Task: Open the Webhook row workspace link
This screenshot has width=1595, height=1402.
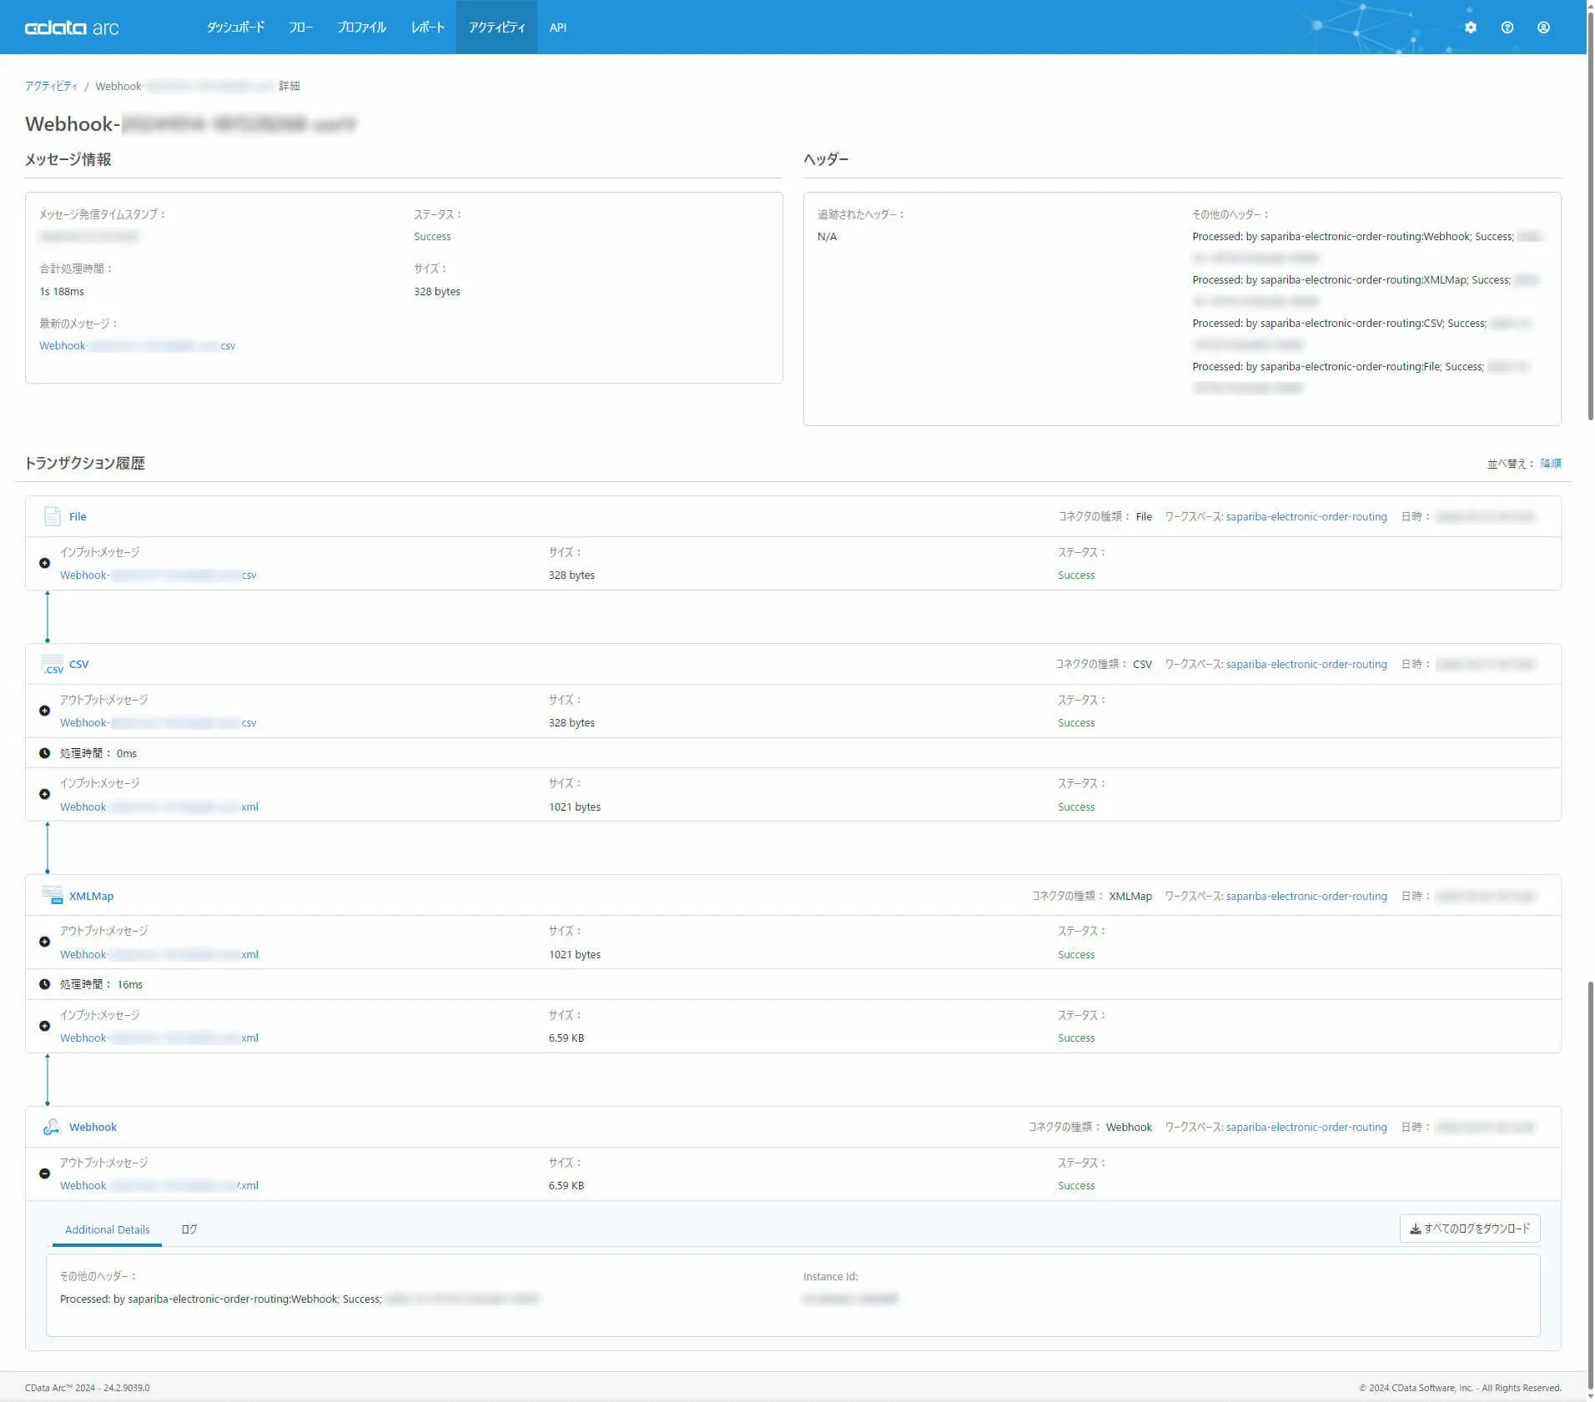Action: click(1306, 1127)
